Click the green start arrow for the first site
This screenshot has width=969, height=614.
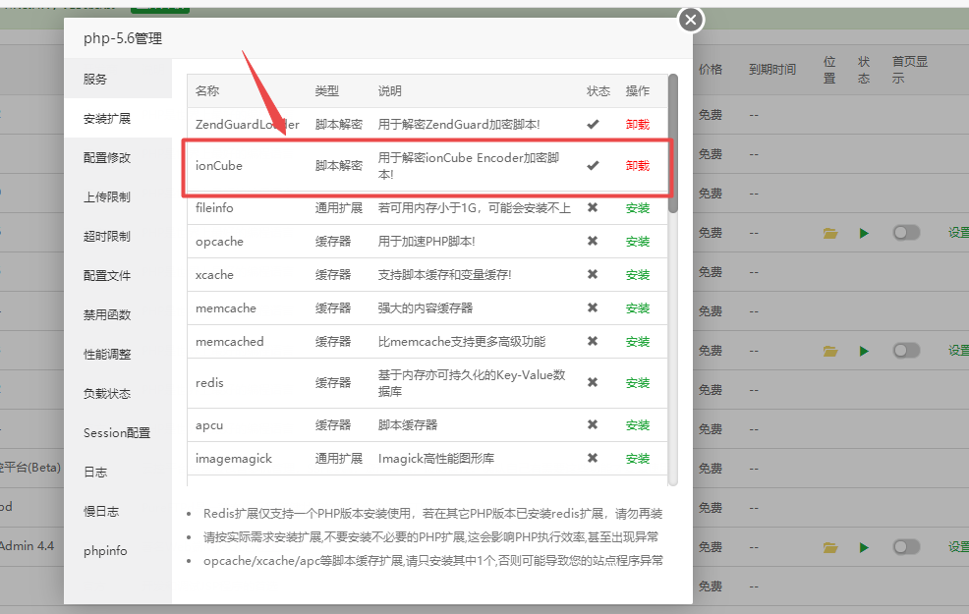pyautogui.click(x=865, y=233)
